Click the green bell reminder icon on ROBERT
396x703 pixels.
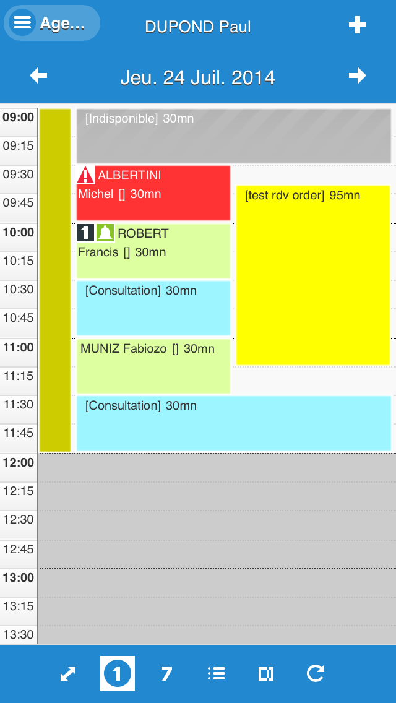point(105,233)
